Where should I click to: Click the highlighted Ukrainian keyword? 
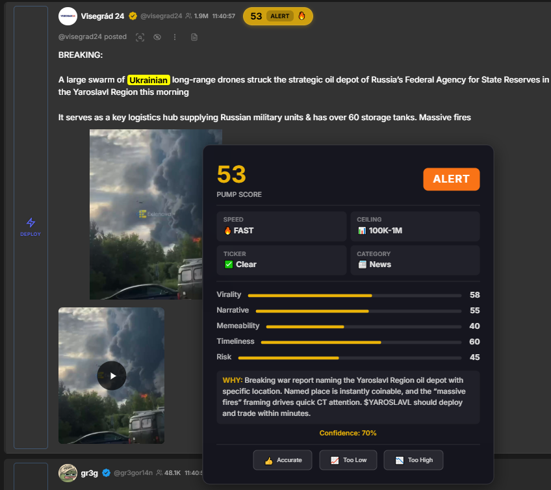[149, 80]
